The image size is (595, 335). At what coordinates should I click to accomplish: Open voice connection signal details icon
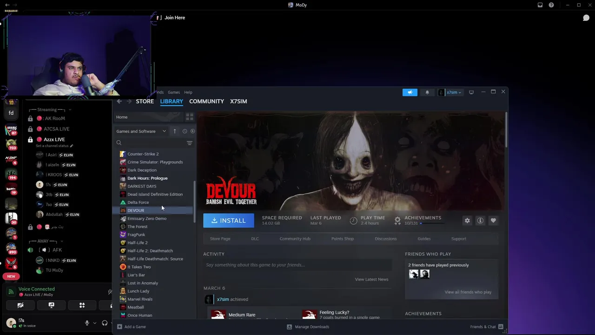(11, 292)
